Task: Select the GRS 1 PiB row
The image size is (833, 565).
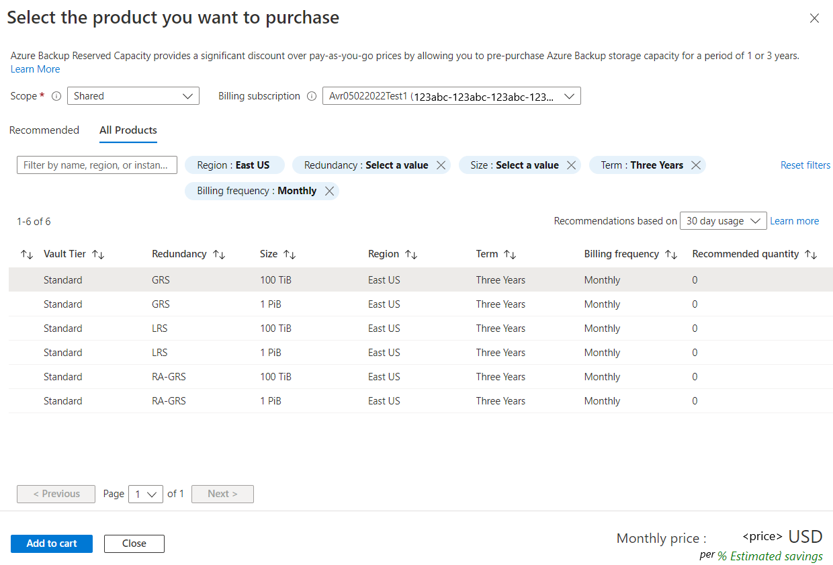Action: click(x=421, y=304)
